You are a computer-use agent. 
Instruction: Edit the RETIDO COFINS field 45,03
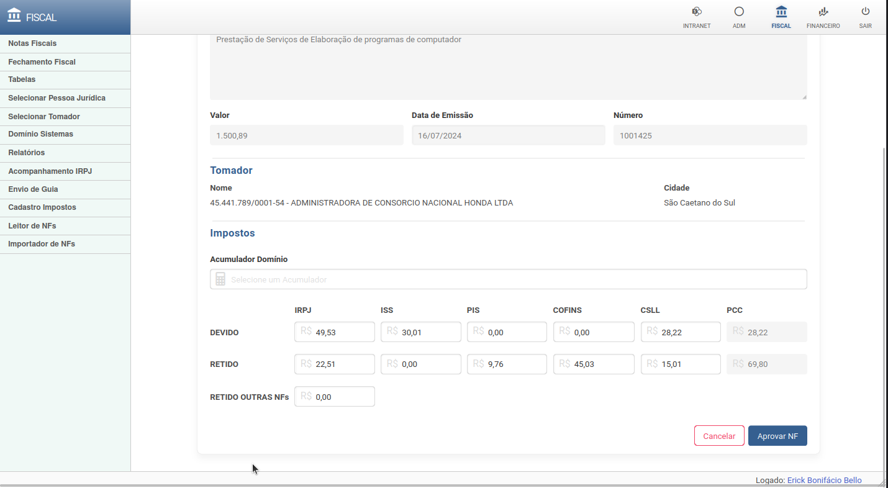(594, 364)
